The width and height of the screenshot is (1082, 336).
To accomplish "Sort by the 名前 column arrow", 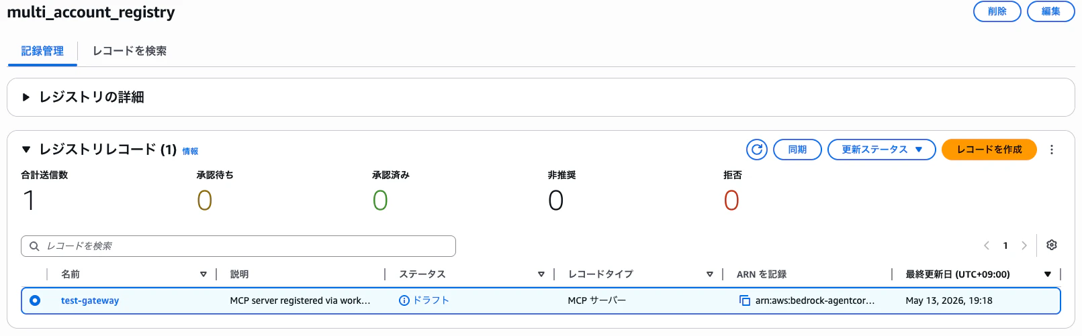I will coord(204,274).
